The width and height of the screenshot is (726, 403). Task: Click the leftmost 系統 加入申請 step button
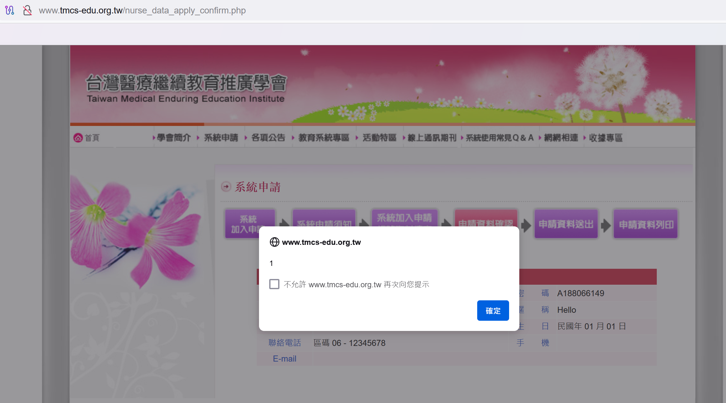(249, 224)
